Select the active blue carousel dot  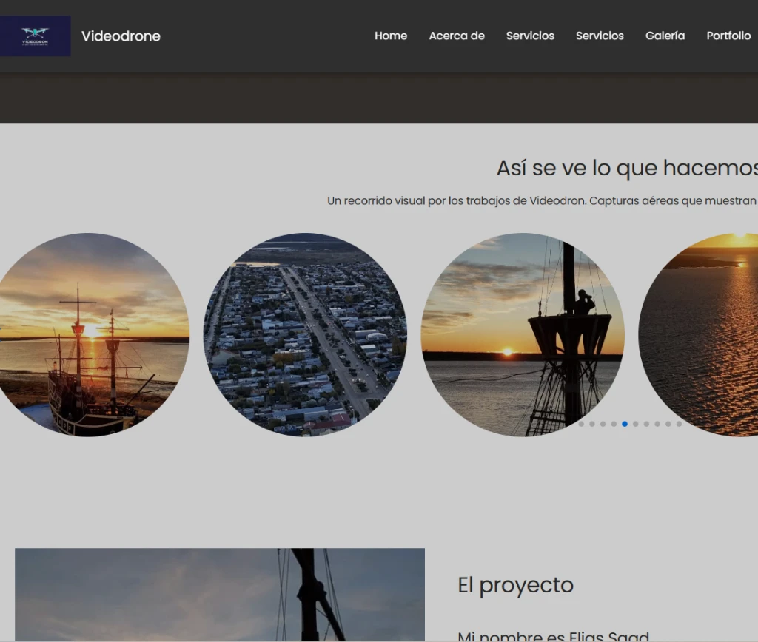[x=625, y=424]
